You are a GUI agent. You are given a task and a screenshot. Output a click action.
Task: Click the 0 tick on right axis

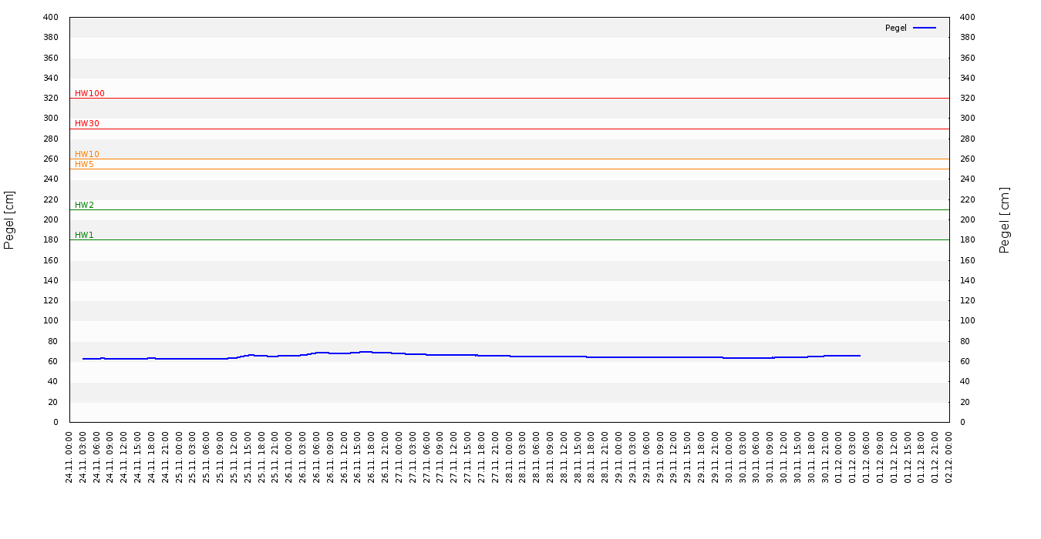pos(962,422)
